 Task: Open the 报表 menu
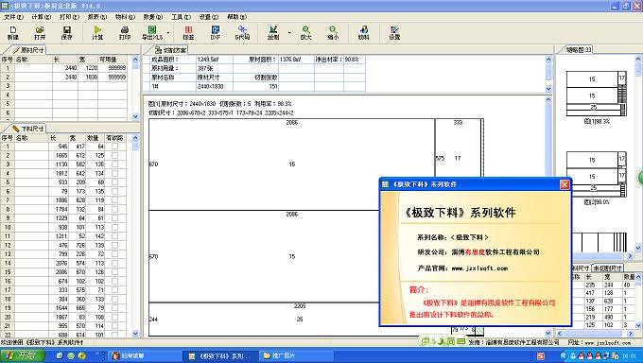tap(97, 17)
